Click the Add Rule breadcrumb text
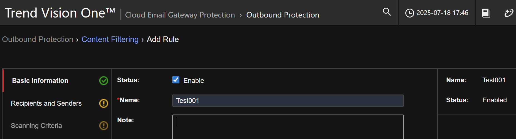The height and width of the screenshot is (139, 516). 163,39
